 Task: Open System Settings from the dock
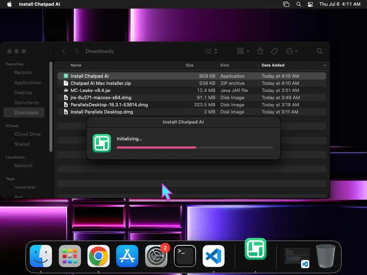pos(156,256)
